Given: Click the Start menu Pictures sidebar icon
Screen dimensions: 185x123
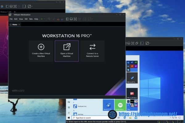Looking at the screenshot, I should (x=69, y=102).
